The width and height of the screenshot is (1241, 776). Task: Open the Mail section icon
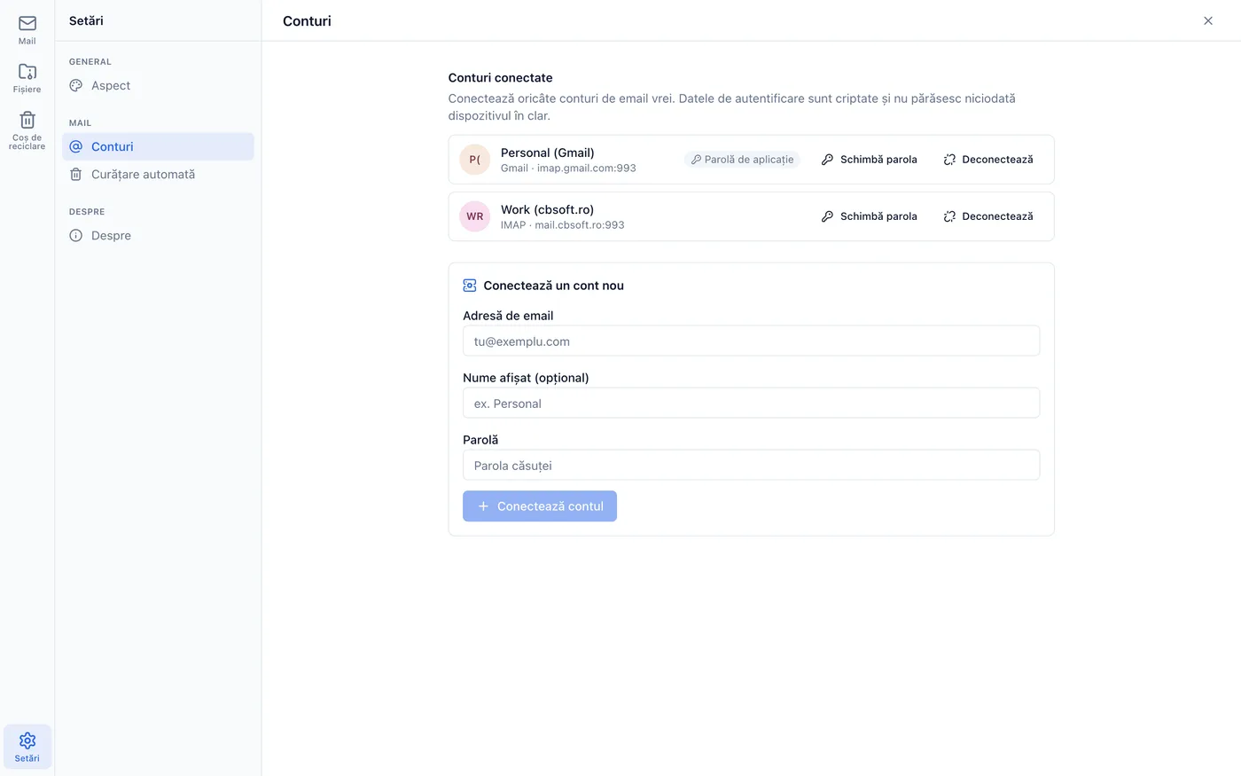click(27, 24)
